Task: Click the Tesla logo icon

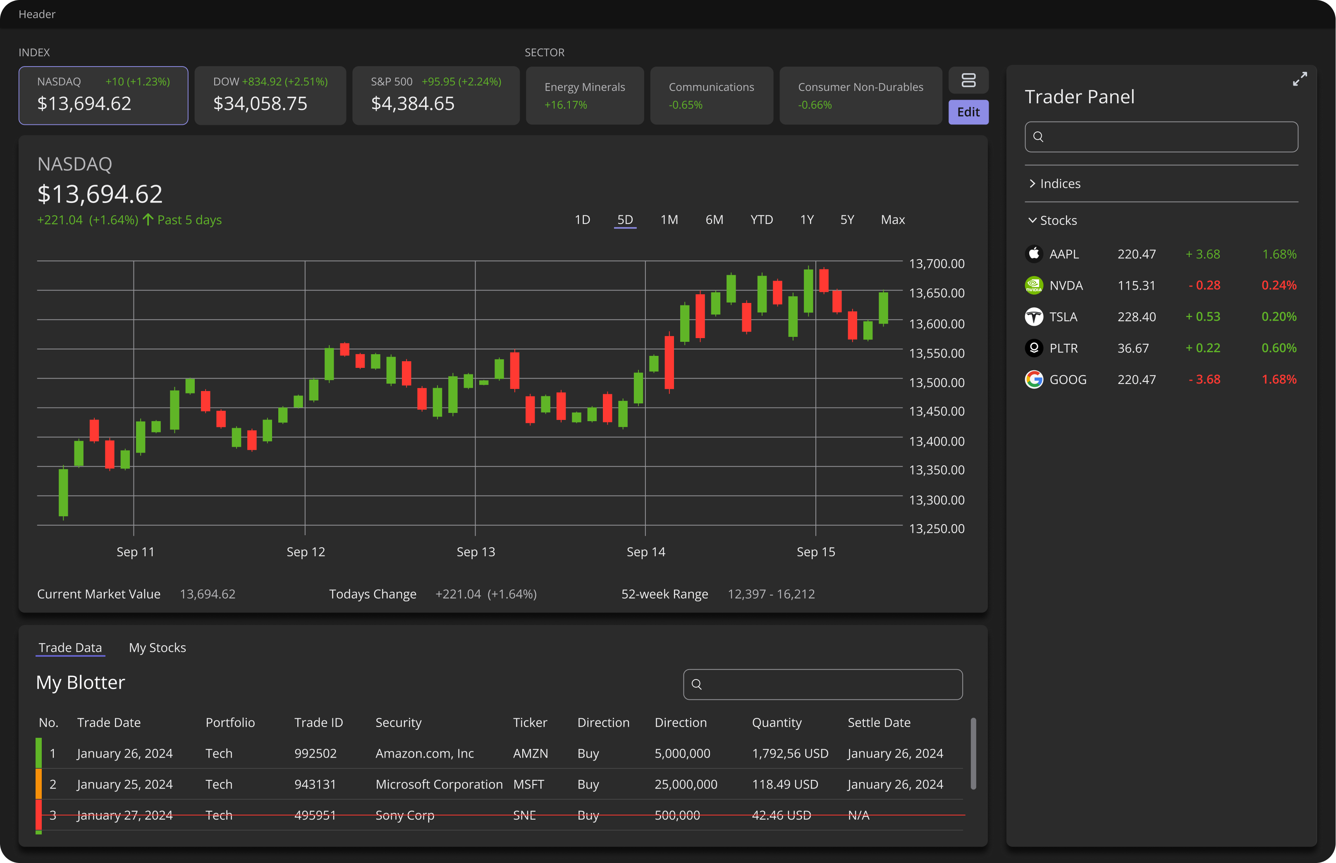Action: coord(1034,317)
